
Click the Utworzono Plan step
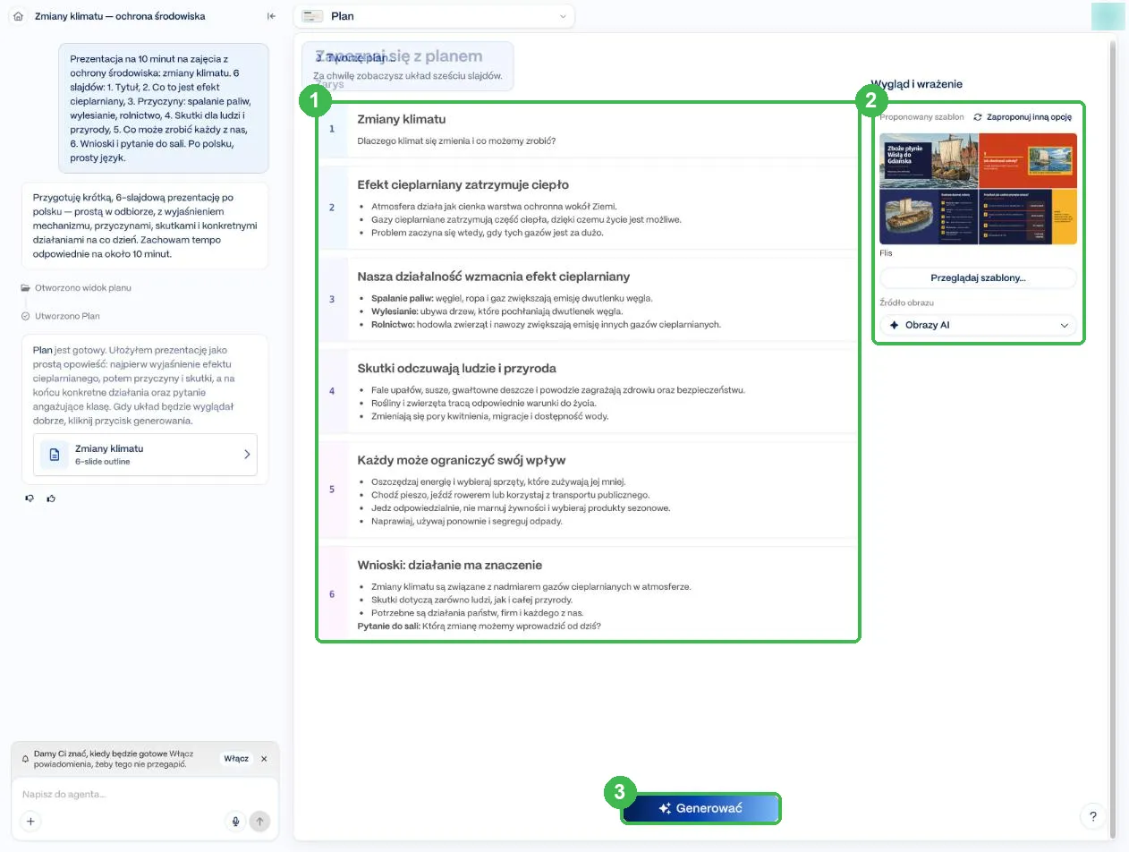click(x=67, y=316)
